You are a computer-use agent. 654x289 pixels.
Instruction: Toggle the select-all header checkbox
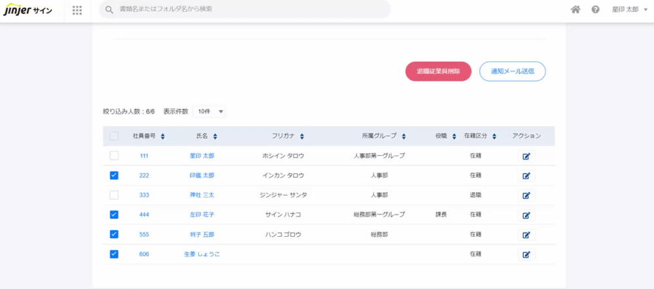114,136
